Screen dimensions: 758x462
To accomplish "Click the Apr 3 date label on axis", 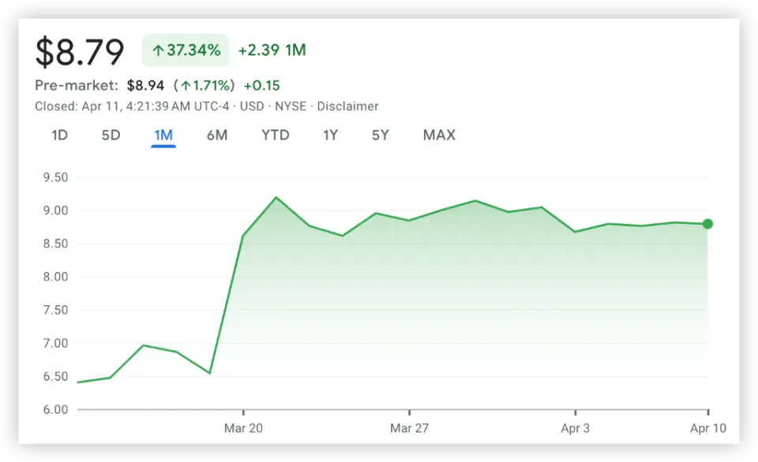I will (575, 428).
